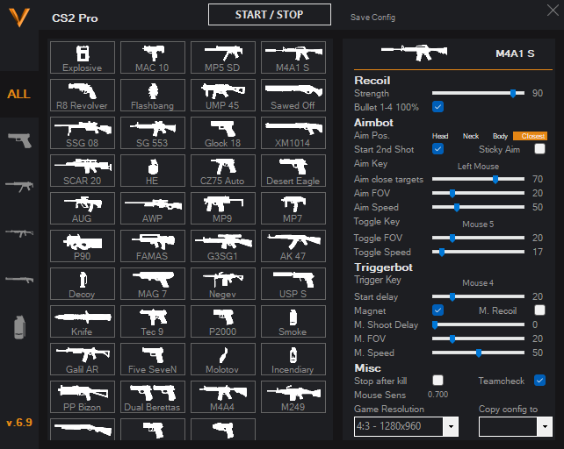Pick the Negev machine gun tile
Screen dimensions: 564x449
(222, 284)
